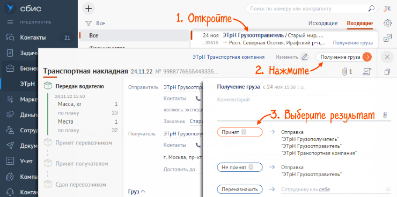Click the Компании map pin icon
The height and width of the screenshot is (197, 397).
click(10, 176)
